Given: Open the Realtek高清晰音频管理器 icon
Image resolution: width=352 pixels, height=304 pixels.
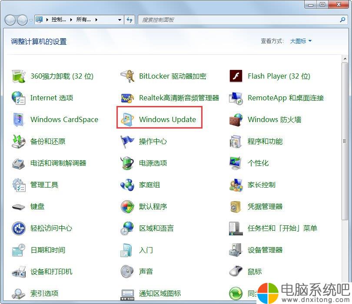Looking at the screenshot, I should (x=127, y=98).
